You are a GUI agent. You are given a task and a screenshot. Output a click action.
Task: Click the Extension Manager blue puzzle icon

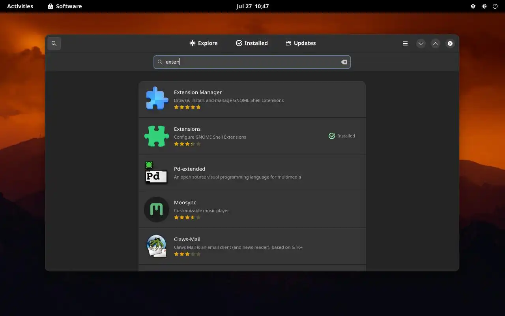157,98
